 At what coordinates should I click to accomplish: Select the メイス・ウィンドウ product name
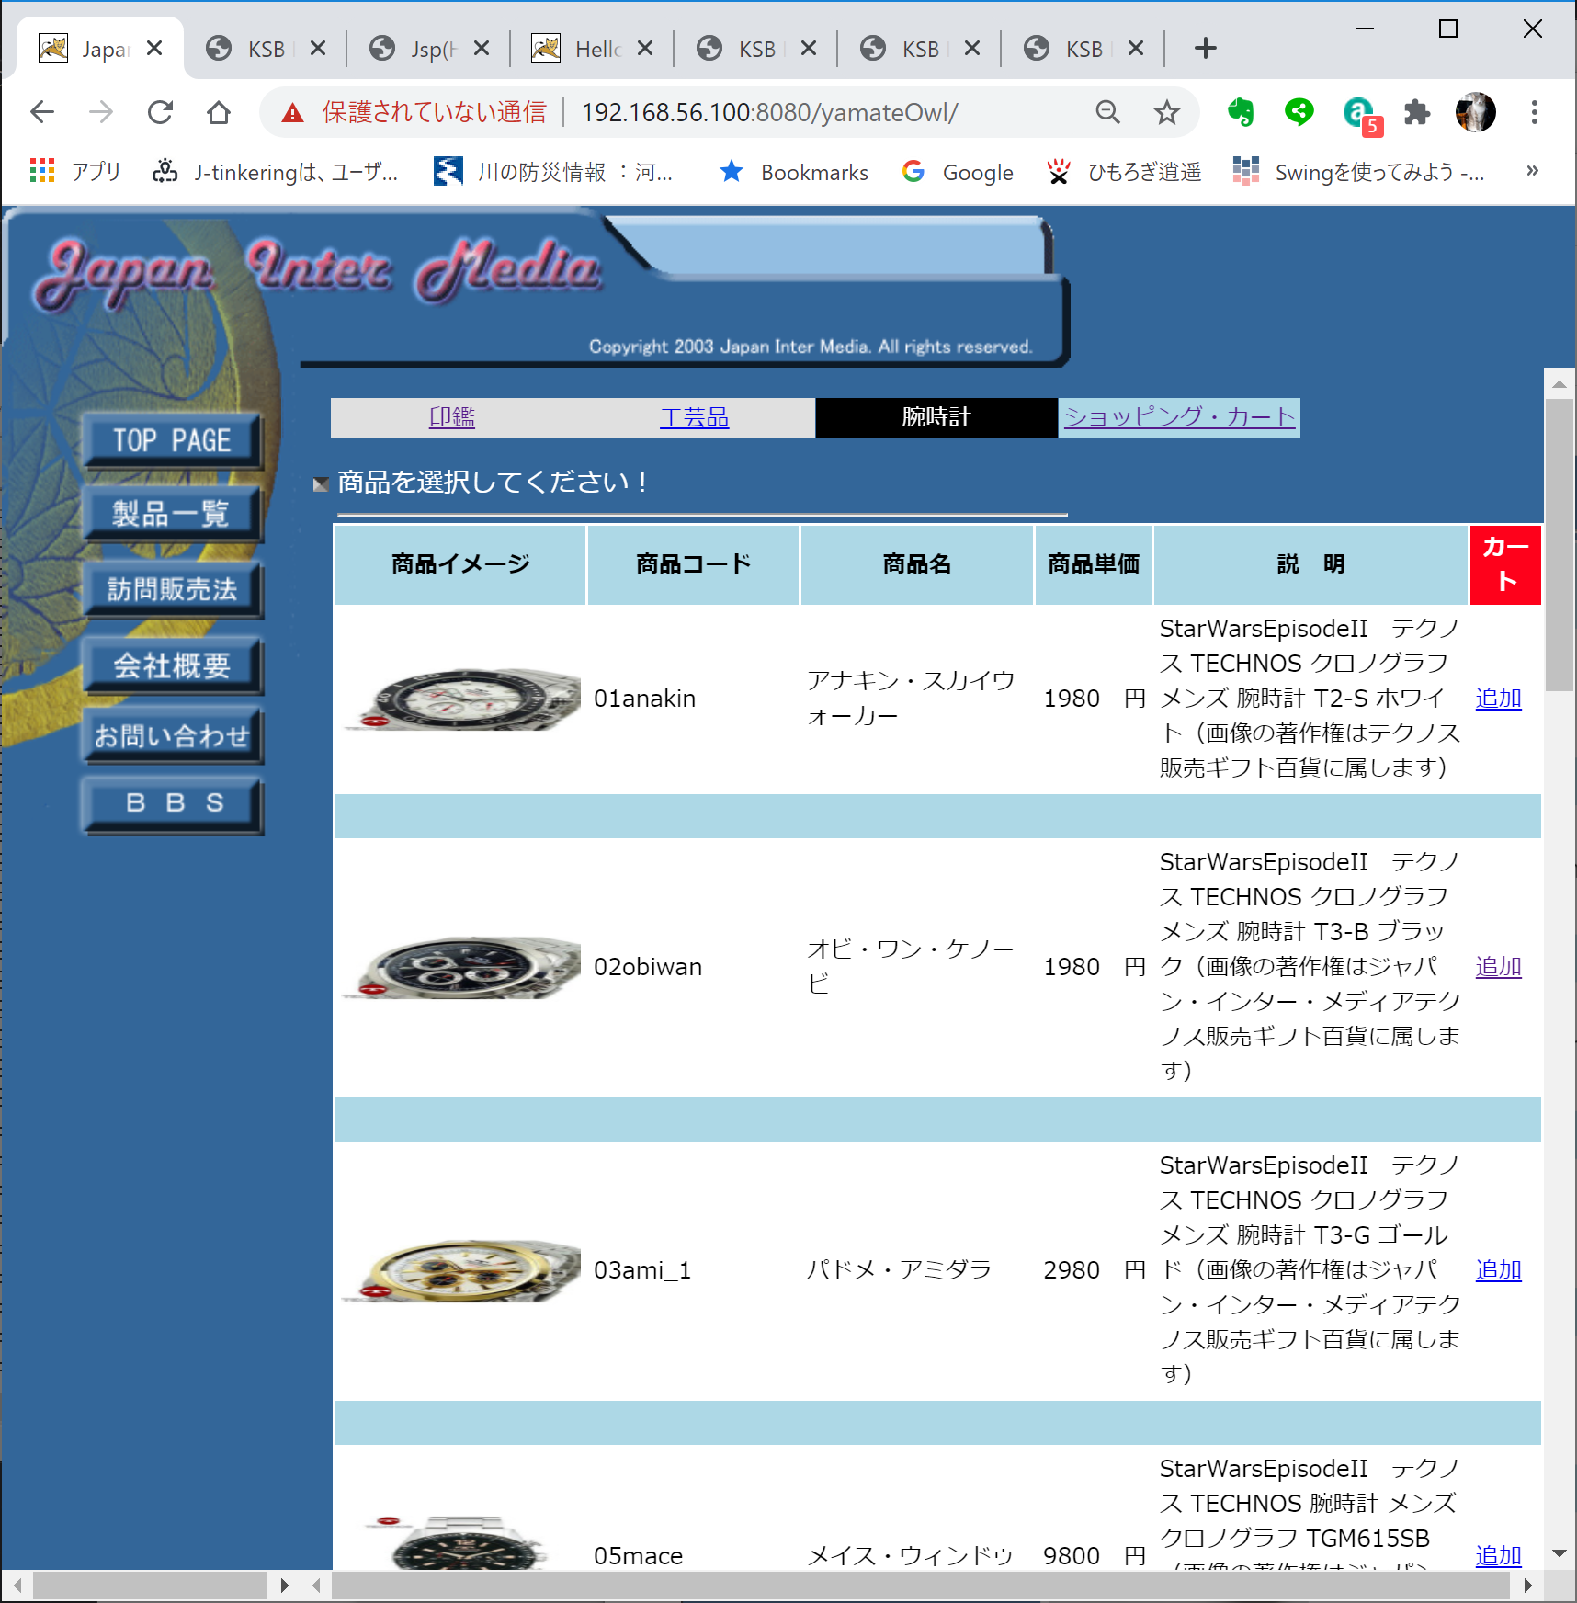(x=910, y=1556)
